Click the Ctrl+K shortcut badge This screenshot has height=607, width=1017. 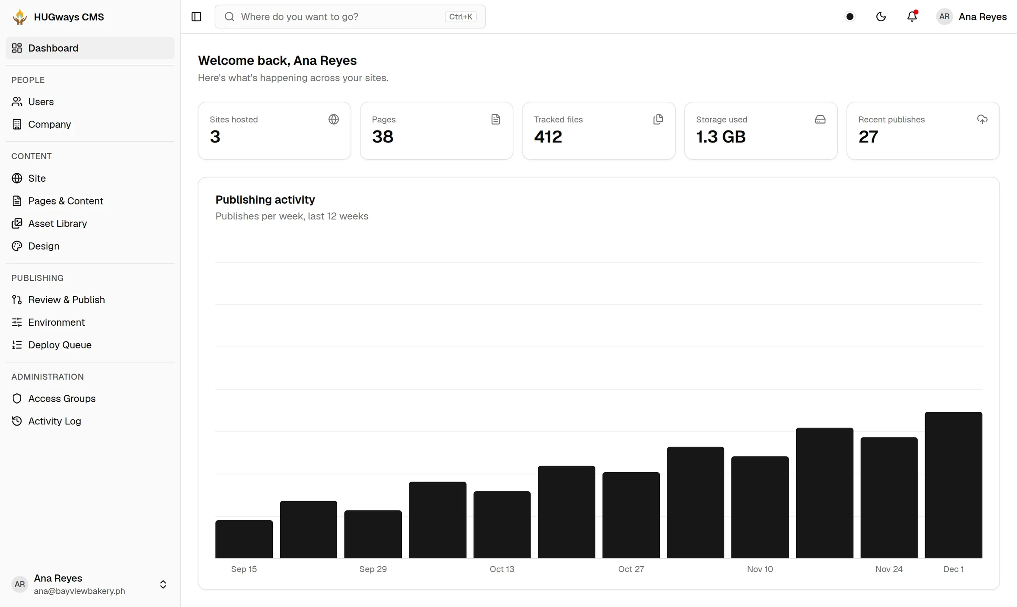click(461, 17)
